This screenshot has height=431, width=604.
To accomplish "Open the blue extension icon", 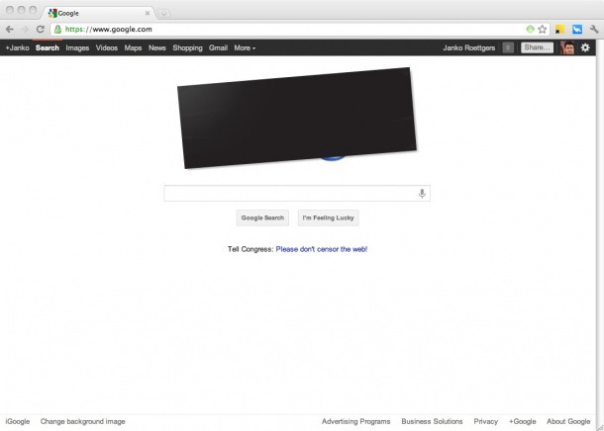I will 577,30.
